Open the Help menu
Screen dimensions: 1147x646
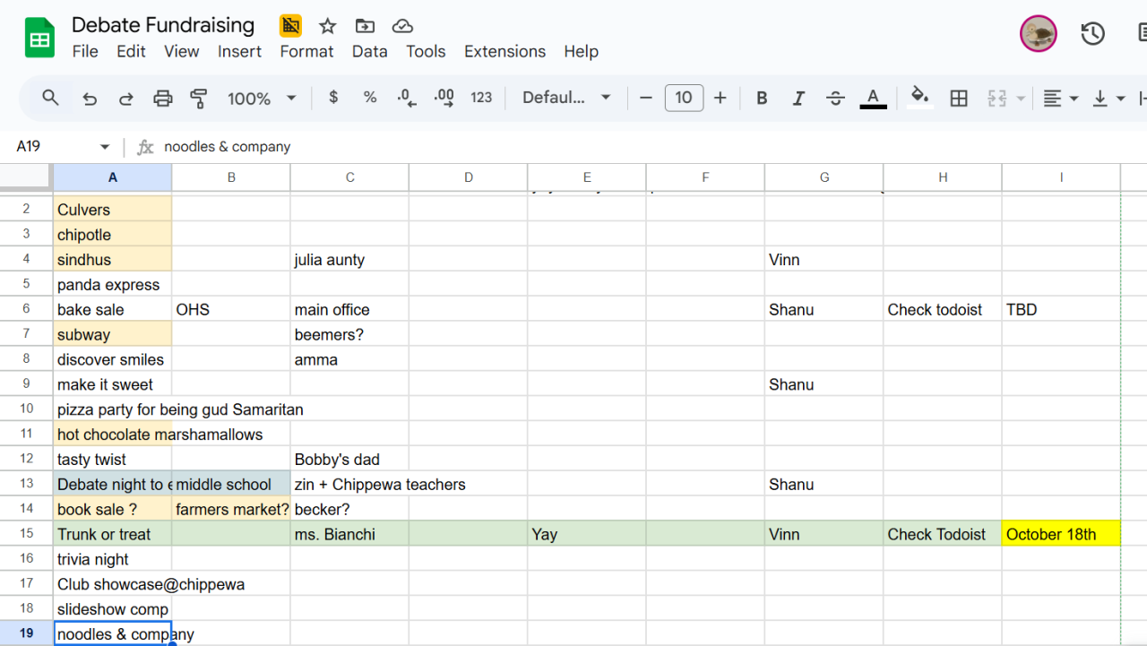click(581, 51)
